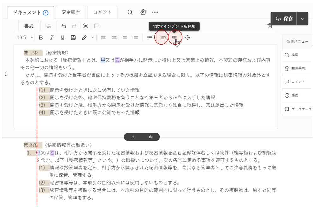The image size is (318, 208).
Task: Click the scissors cut icon
Action: 86,26
